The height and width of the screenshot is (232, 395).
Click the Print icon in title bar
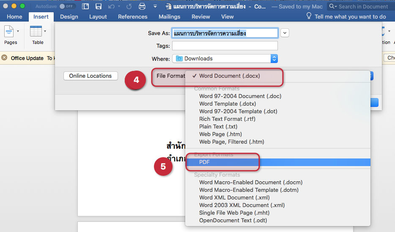[142, 6]
